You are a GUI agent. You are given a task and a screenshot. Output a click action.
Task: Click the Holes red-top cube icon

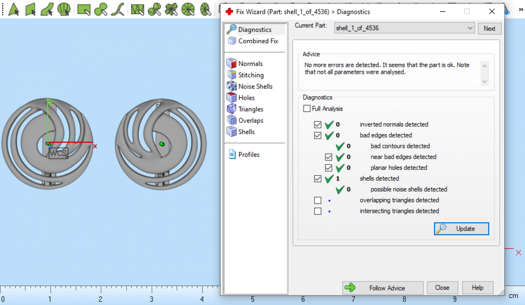tap(231, 98)
